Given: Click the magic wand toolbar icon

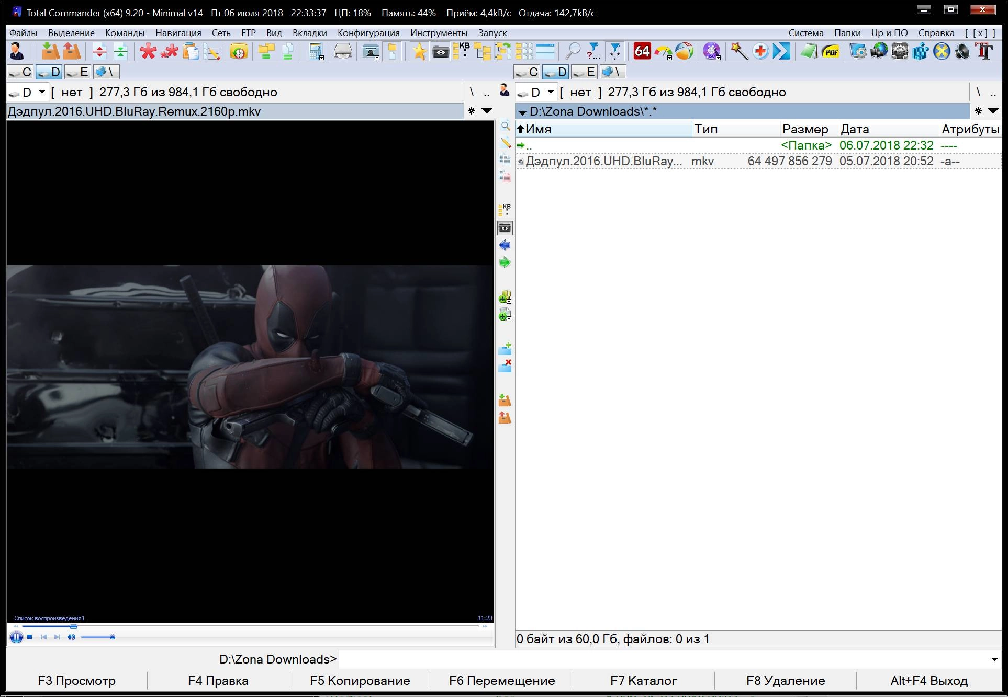Looking at the screenshot, I should click(x=738, y=51).
